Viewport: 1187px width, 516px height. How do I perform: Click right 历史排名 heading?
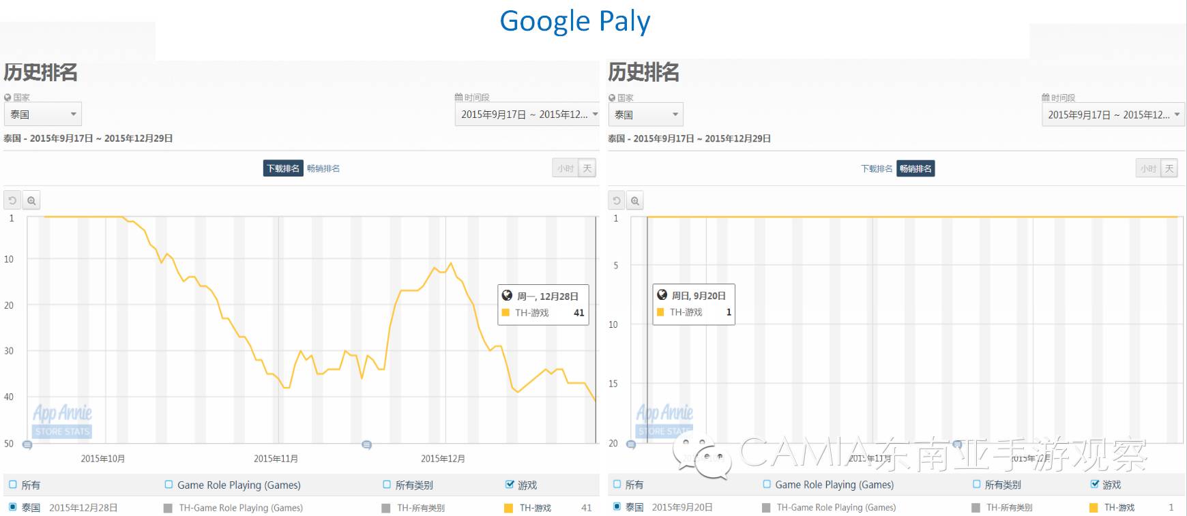coord(644,72)
